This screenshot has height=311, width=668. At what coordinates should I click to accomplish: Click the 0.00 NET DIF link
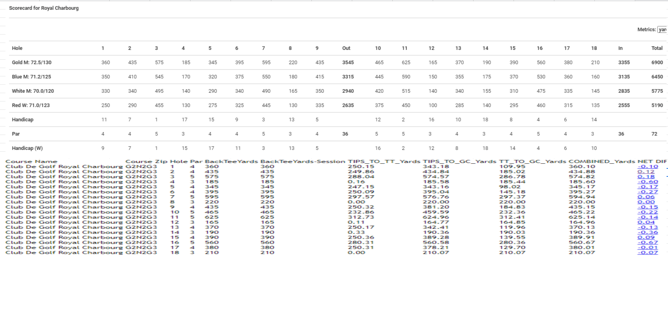click(x=646, y=202)
